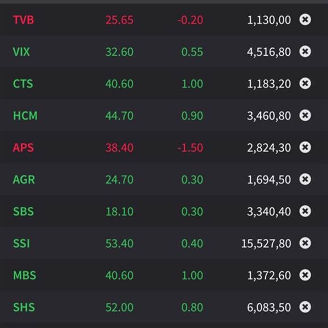Select the SSI ticker symbol

(21, 244)
